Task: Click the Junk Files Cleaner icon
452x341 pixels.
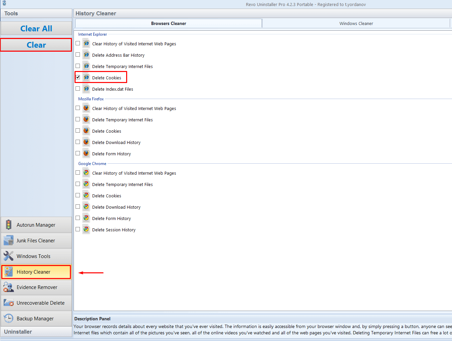Action: tap(9, 240)
